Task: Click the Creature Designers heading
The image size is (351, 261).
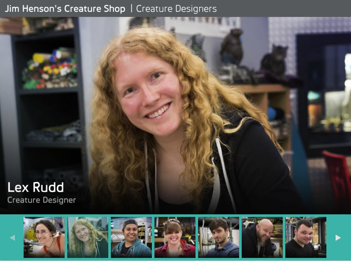Action: tap(177, 9)
